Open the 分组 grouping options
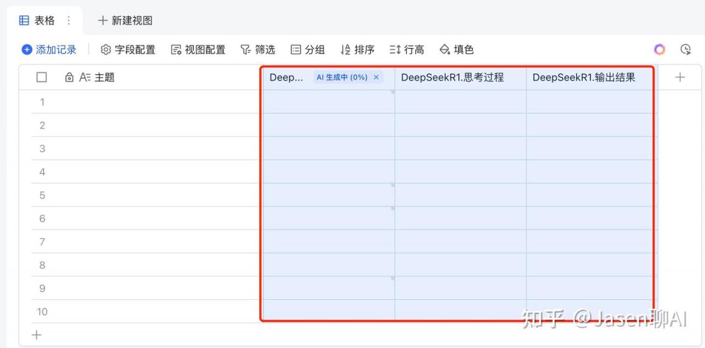705x348 pixels. coord(308,49)
